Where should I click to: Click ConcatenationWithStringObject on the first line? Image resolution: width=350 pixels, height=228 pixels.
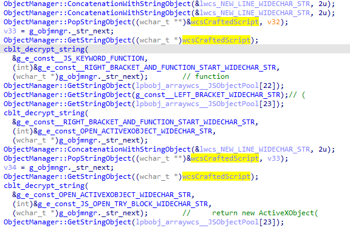(x=129, y=4)
